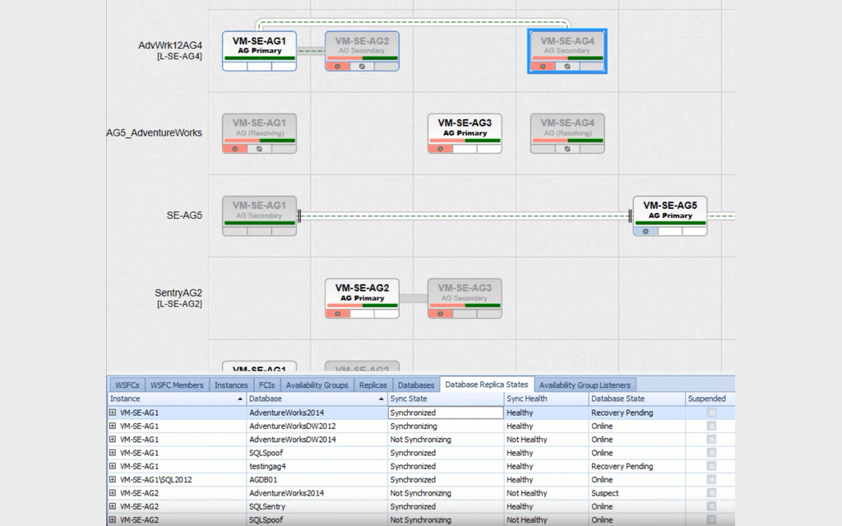Expand the VM-SE-AG1\SQL2012 instance row
Viewport: 842px width, 526px height.
pyautogui.click(x=111, y=479)
